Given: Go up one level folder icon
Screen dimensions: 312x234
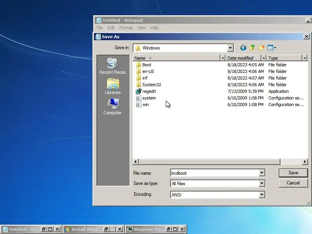Looking at the screenshot, I should pyautogui.click(x=252, y=48).
